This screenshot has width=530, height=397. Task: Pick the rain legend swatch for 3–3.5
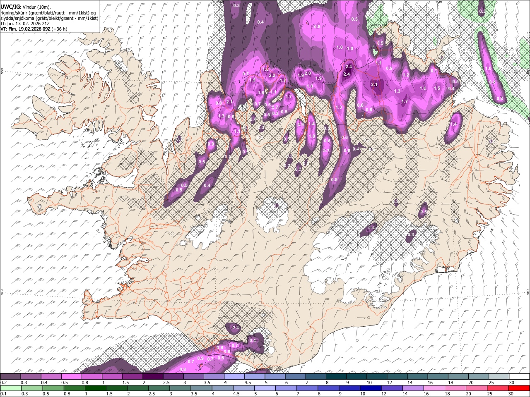[180, 388]
